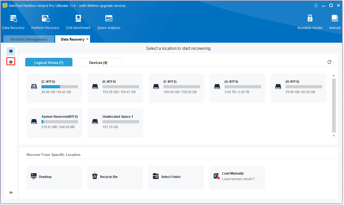The height and width of the screenshot is (205, 344).
Task: Refresh the drive list
Action: (329, 62)
